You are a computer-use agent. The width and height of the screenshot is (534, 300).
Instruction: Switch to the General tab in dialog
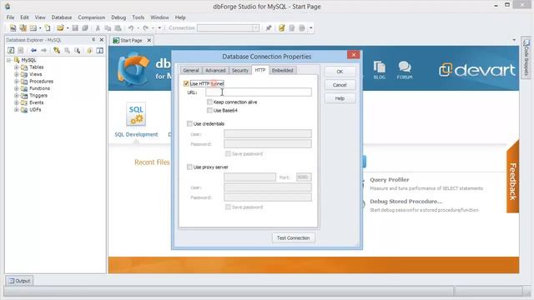pyautogui.click(x=191, y=70)
